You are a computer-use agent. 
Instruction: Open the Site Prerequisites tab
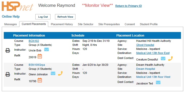coord(109,24)
